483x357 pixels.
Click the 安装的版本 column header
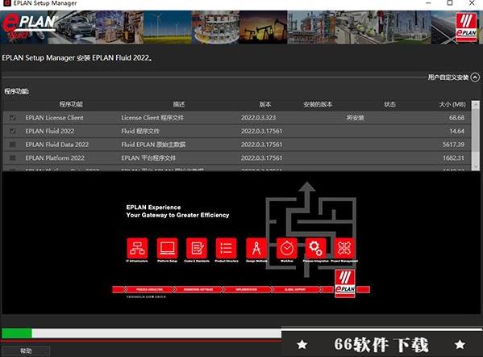pyautogui.click(x=318, y=104)
